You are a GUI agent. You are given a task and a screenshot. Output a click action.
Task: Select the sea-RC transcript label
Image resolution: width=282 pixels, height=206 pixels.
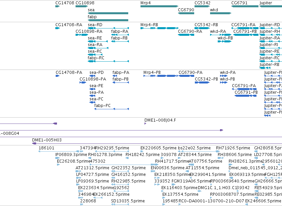pyautogui.click(x=95, y=51)
